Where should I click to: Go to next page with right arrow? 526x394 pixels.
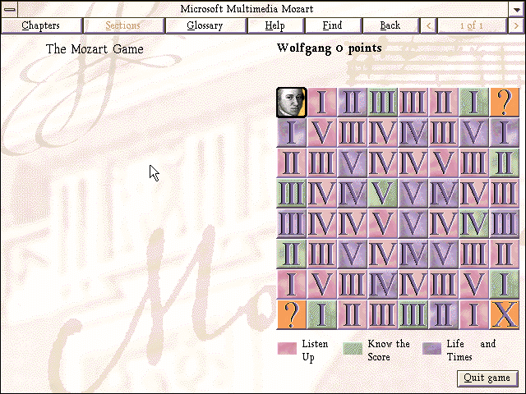coord(516,25)
